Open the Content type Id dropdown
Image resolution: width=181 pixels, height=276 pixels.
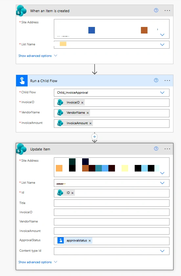tap(162, 251)
